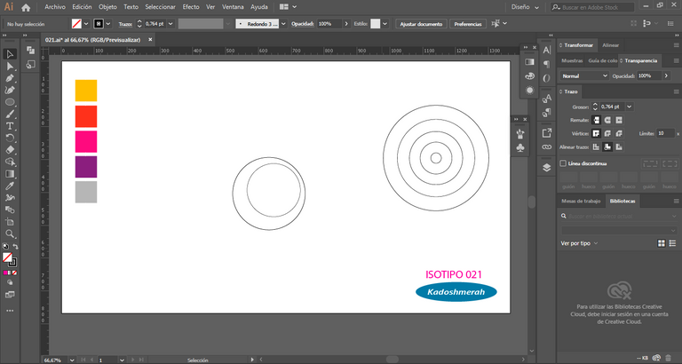Open the Ver por tipo dropdown

pos(579,243)
